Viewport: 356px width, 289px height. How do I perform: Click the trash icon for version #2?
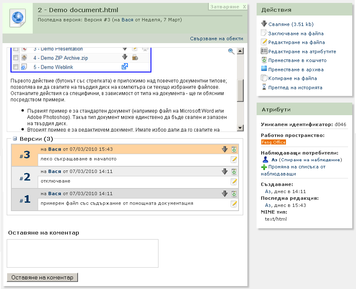(234, 171)
